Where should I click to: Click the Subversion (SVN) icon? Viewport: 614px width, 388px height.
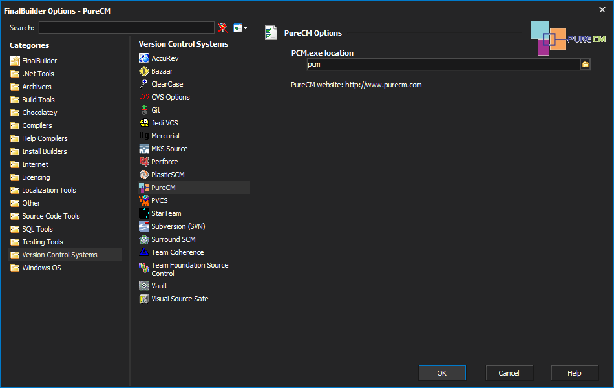[144, 226]
